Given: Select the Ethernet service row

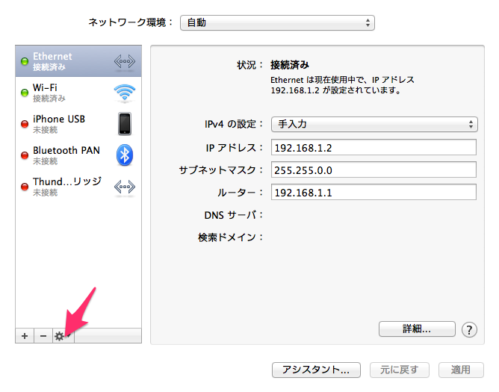Looking at the screenshot, I should 78,61.
